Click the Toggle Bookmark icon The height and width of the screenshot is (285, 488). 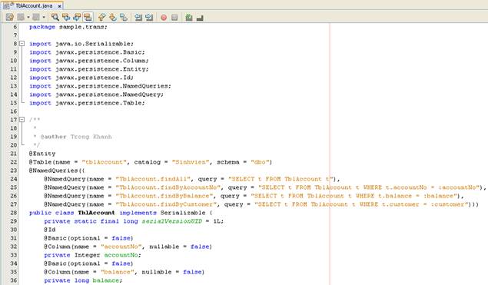coord(124,18)
